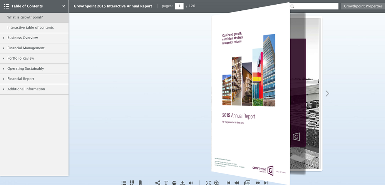Start the auto-flip slideshow
Screen dimensions: 385x185
247,183
